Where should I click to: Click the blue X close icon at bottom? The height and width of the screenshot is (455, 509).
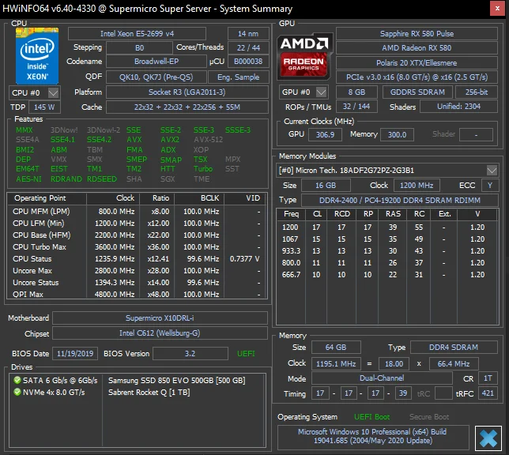[x=488, y=438]
